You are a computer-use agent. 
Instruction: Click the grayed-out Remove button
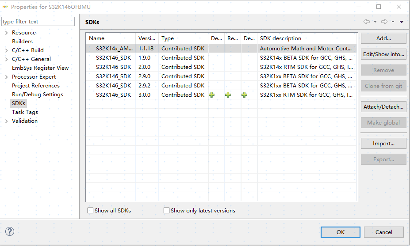pos(383,70)
